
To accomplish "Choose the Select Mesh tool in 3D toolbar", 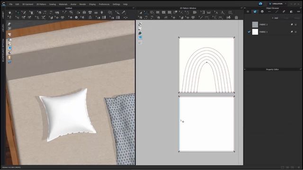I will click(x=24, y=13).
